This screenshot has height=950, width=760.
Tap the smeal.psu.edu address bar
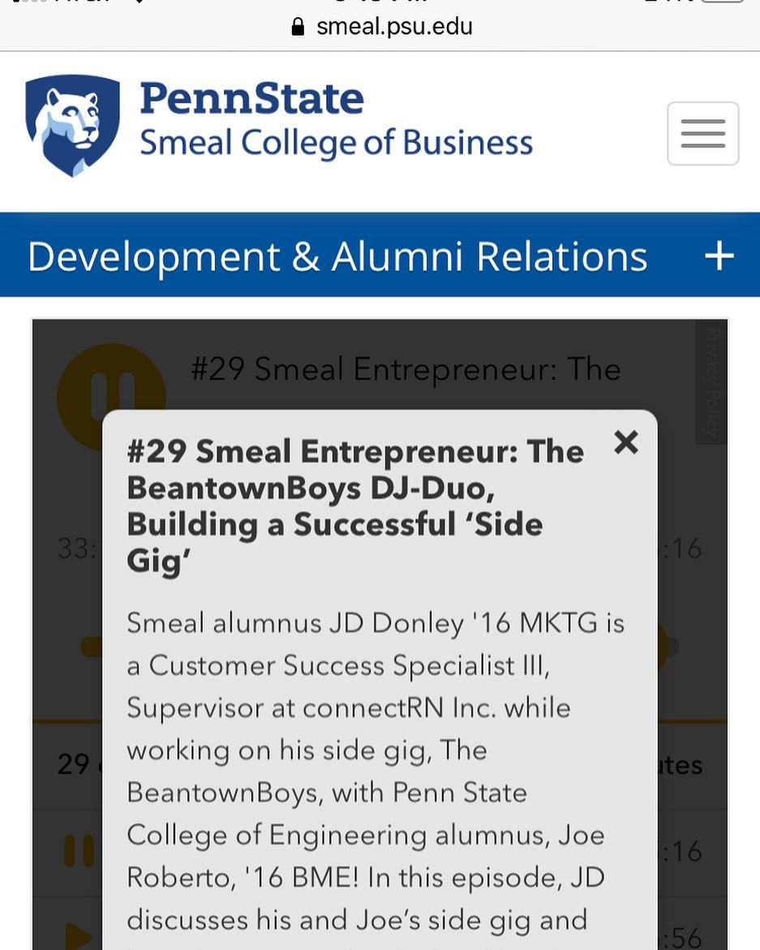tap(380, 26)
